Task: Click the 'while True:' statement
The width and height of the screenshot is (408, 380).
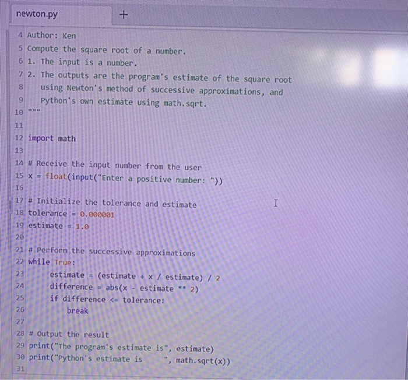Action: click(x=52, y=262)
